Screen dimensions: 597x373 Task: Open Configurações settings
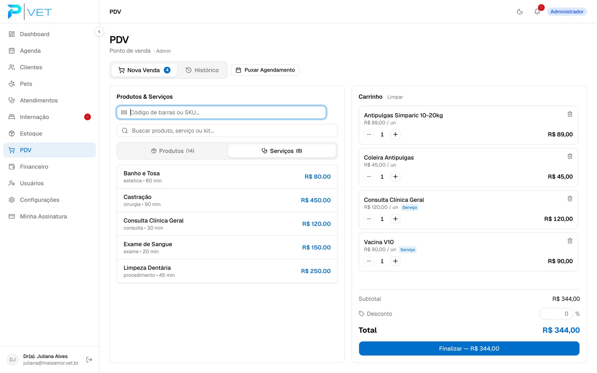(x=50, y=200)
